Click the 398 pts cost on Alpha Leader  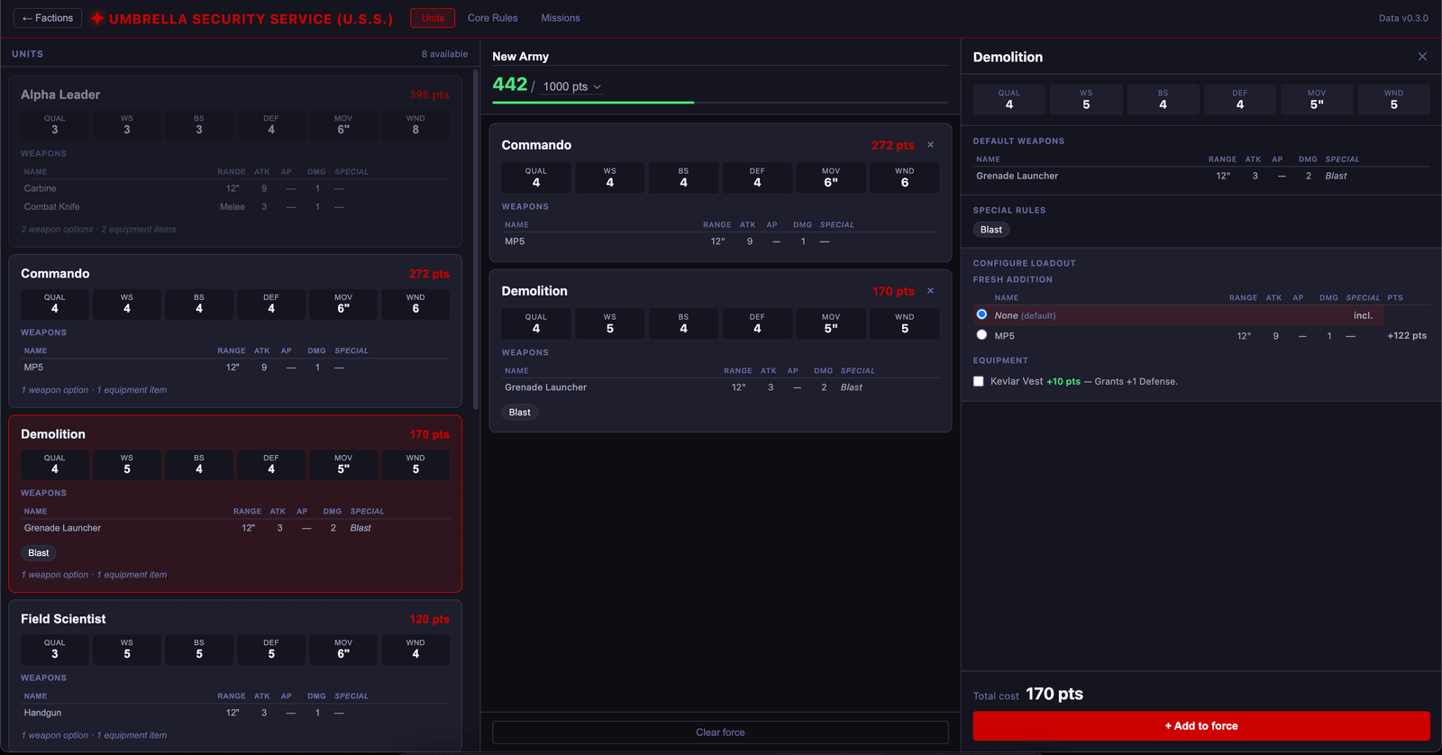pos(429,95)
